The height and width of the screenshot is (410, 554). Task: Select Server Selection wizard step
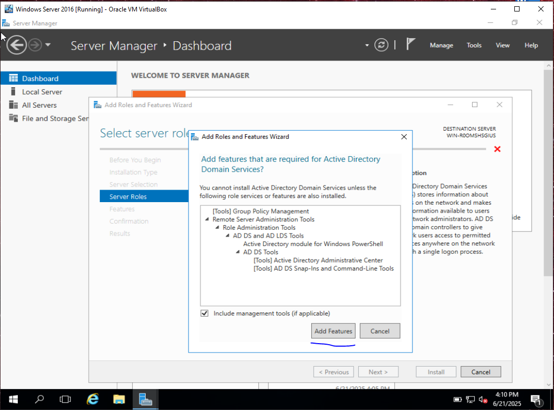click(x=133, y=184)
